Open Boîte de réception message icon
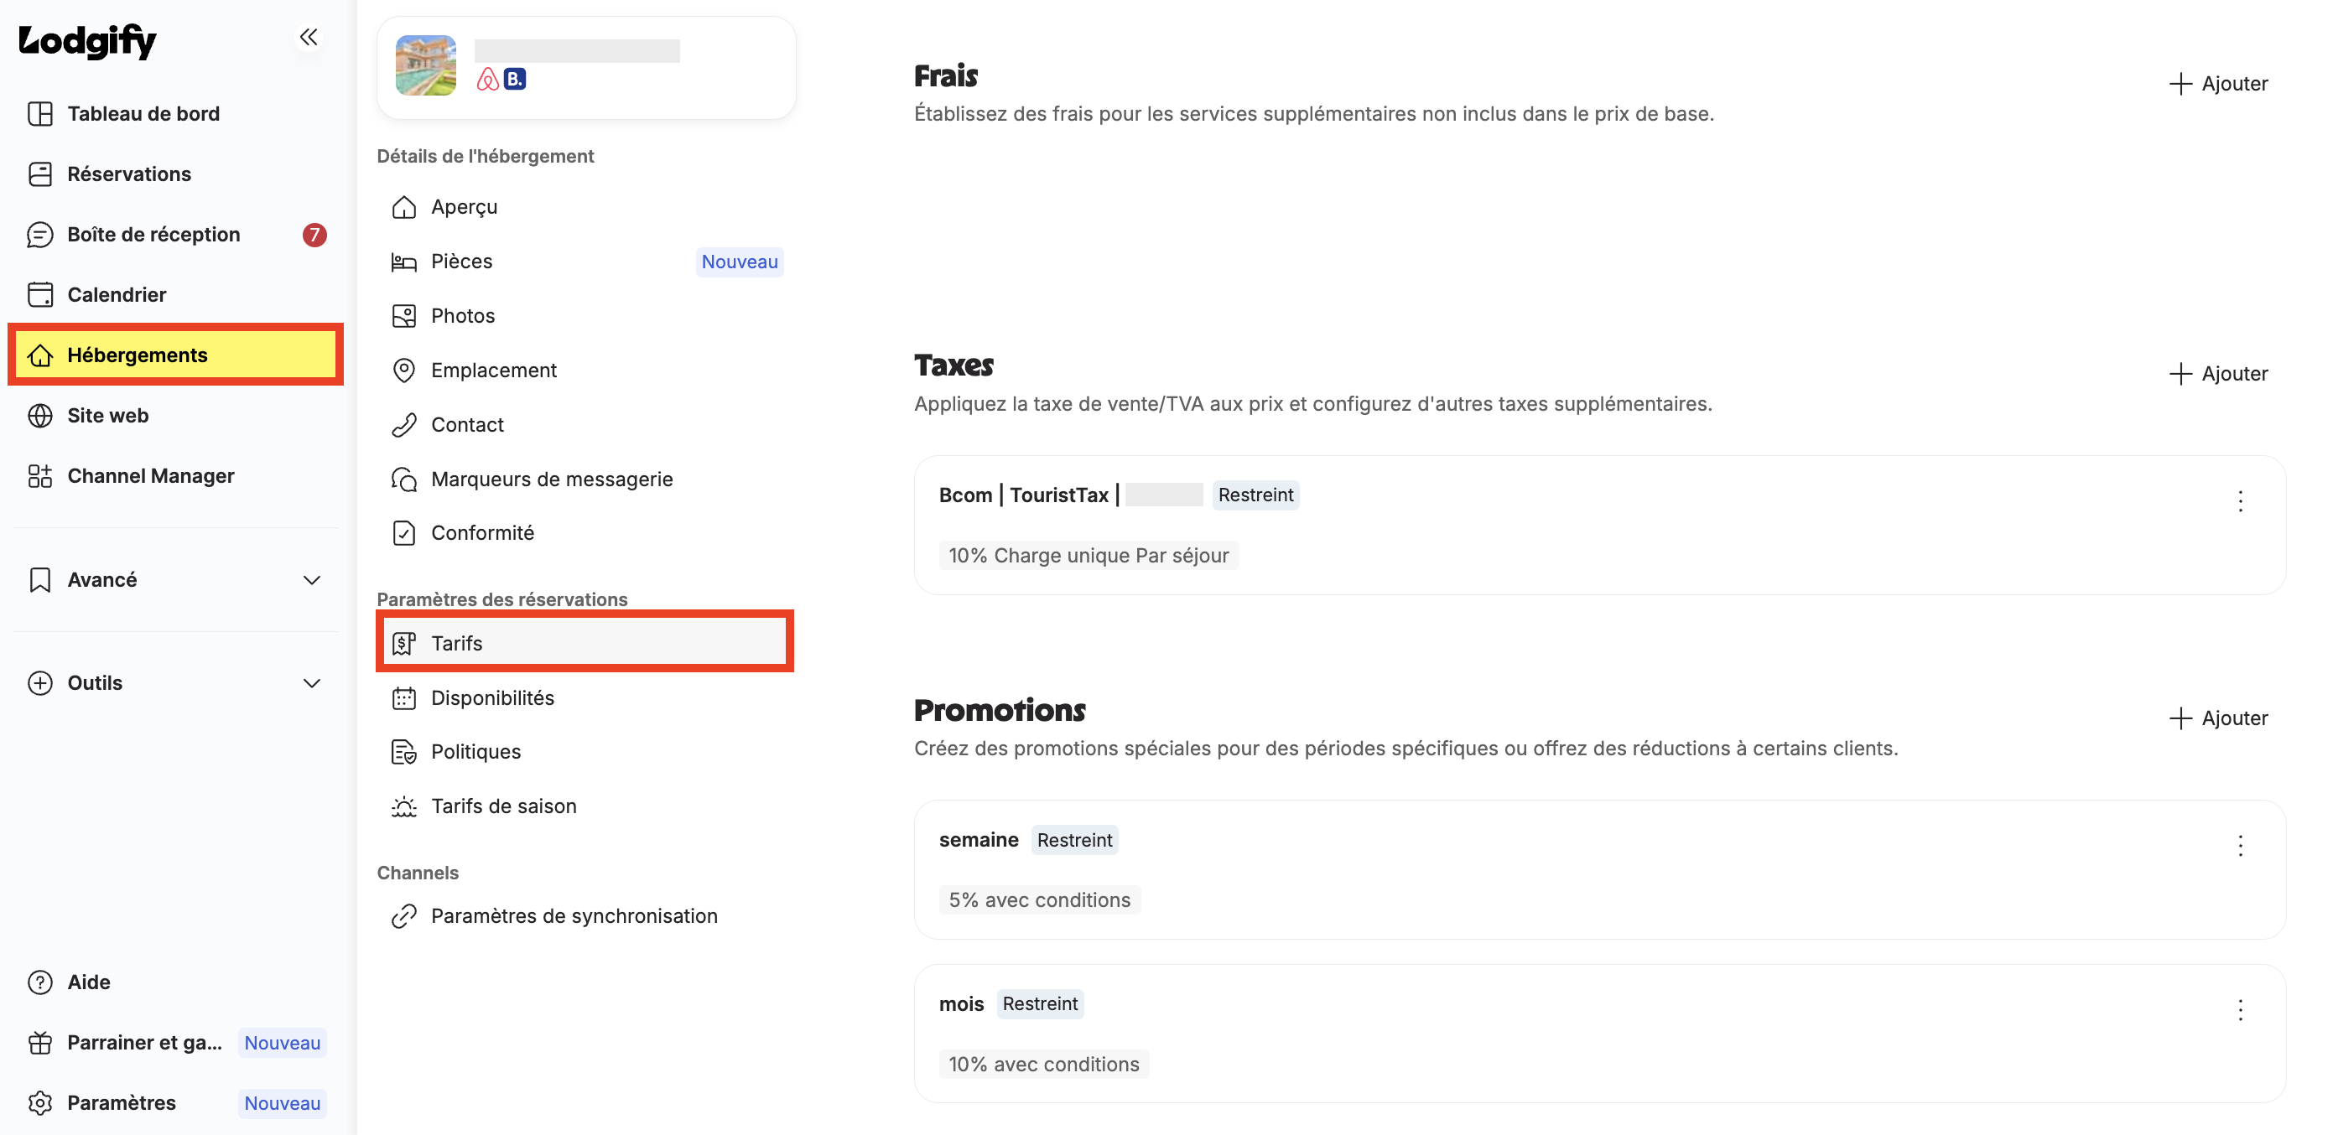This screenshot has width=2333, height=1135. (40, 235)
